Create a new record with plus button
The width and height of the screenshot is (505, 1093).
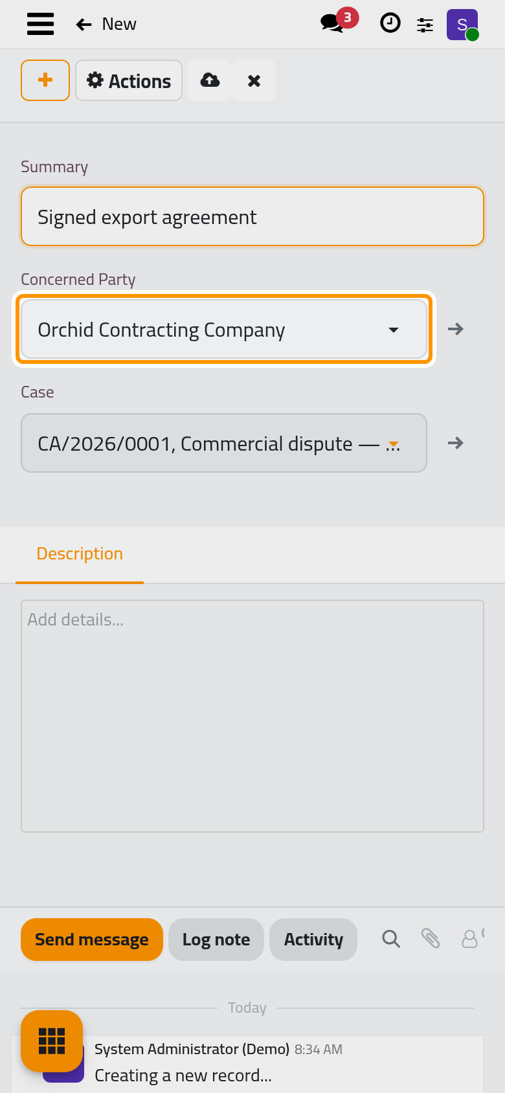coord(45,80)
